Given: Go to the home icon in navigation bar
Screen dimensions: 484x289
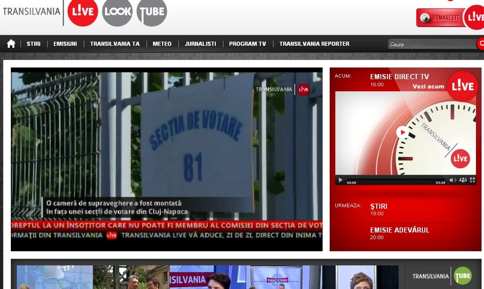Looking at the screenshot, I should click(11, 44).
